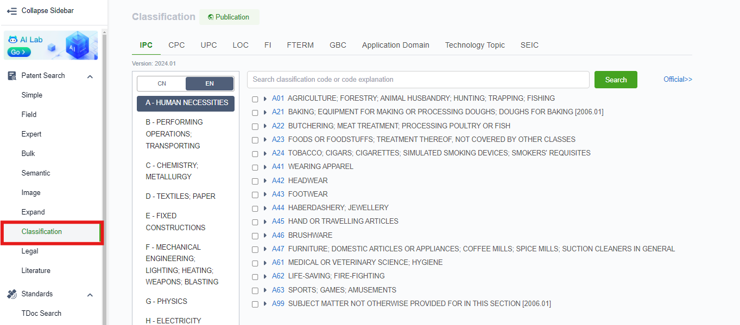This screenshot has width=740, height=325.
Task: Switch to the CPC tab
Action: tap(176, 45)
